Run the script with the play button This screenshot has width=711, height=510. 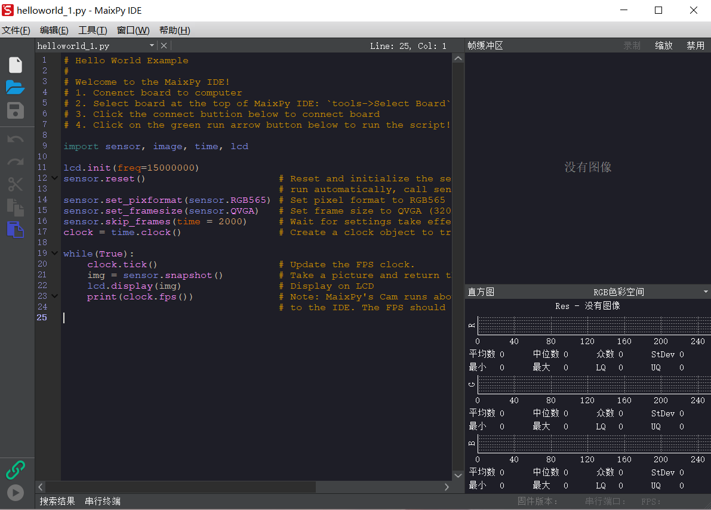pos(16,492)
